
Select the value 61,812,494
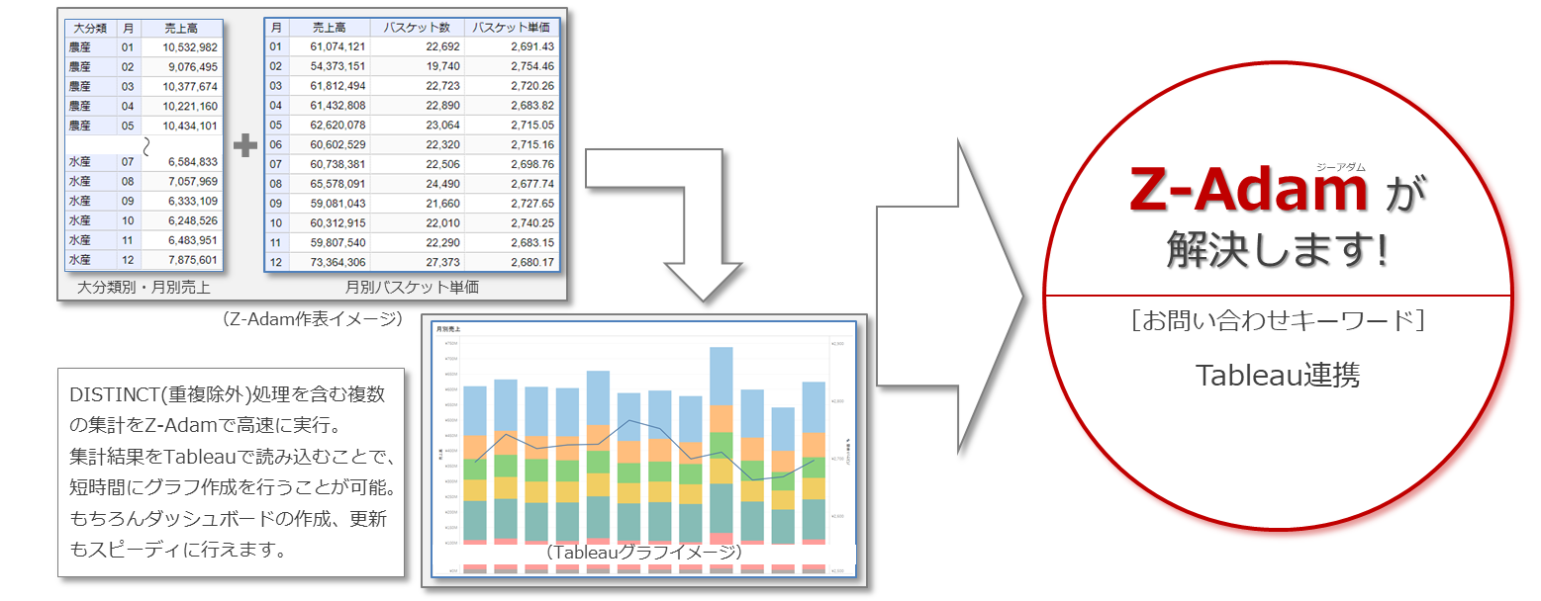(337, 86)
